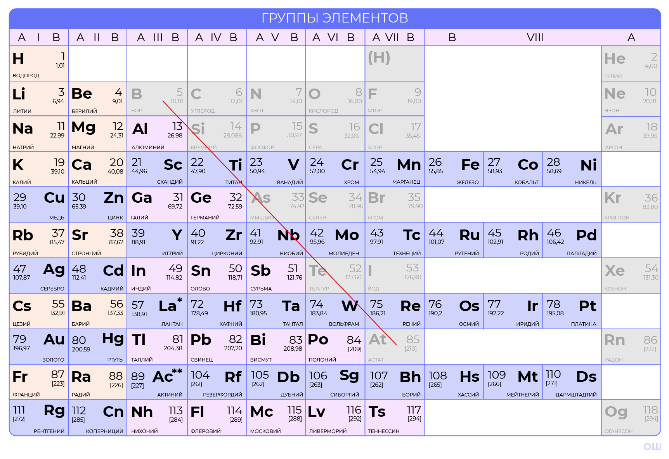This screenshot has height=459, width=669.
Task: Click the tantalum cell labeled ТАНТАЛ
Action: coord(276,311)
